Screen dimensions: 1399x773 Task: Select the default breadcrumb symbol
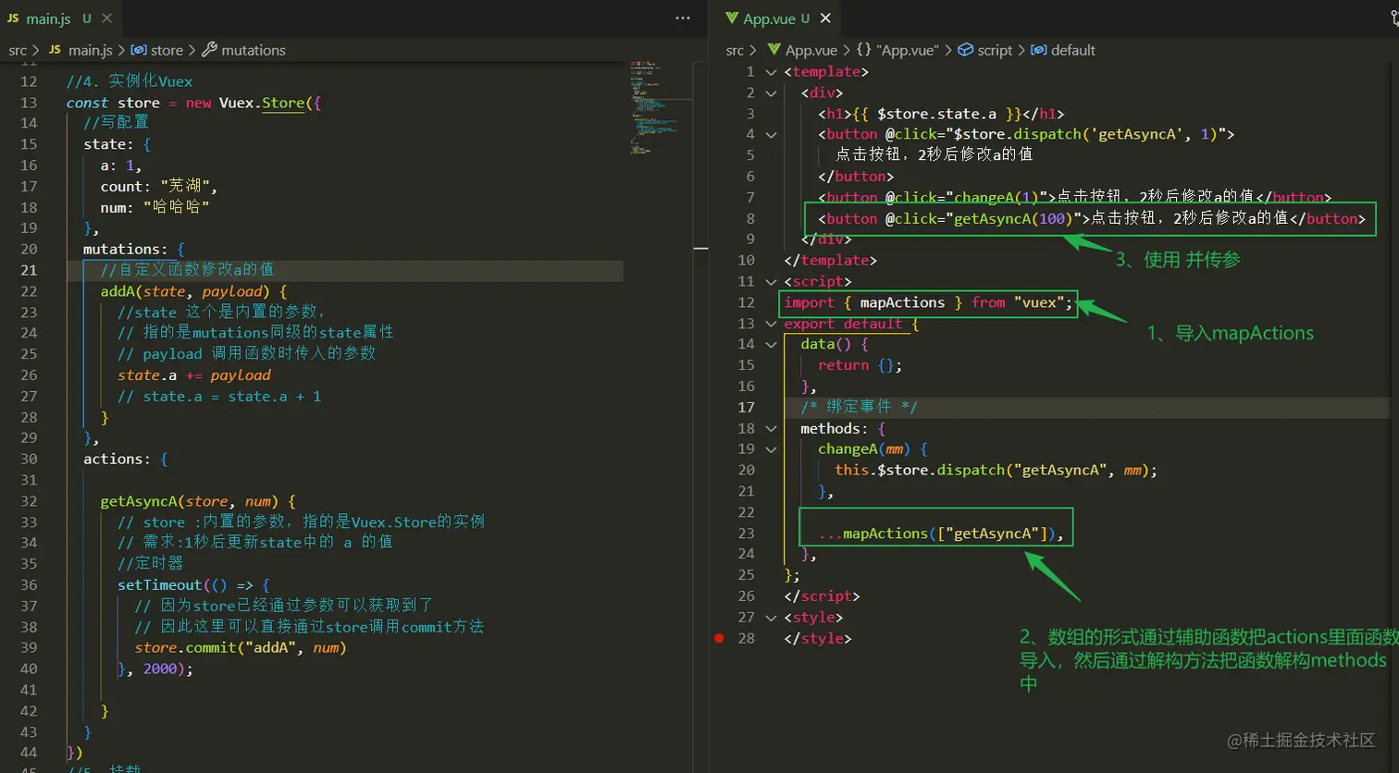pyautogui.click(x=1063, y=50)
